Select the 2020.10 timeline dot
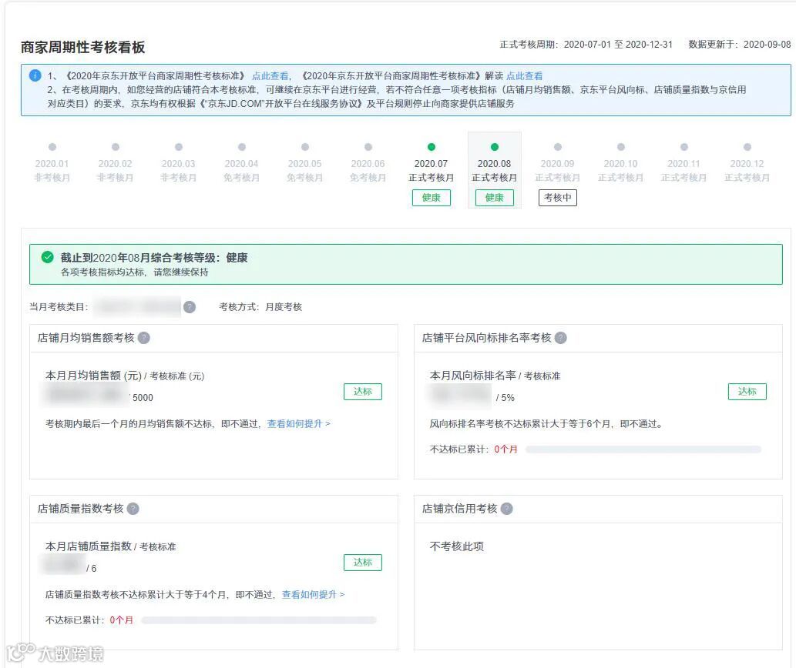This screenshot has height=668, width=796. [x=620, y=147]
